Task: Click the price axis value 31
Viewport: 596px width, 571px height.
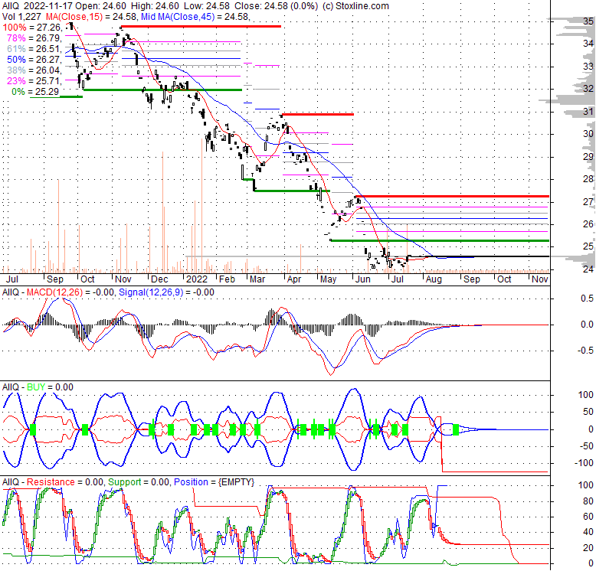Action: click(588, 111)
